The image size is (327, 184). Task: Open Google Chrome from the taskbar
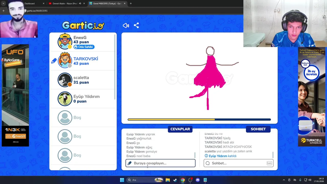pyautogui.click(x=183, y=180)
